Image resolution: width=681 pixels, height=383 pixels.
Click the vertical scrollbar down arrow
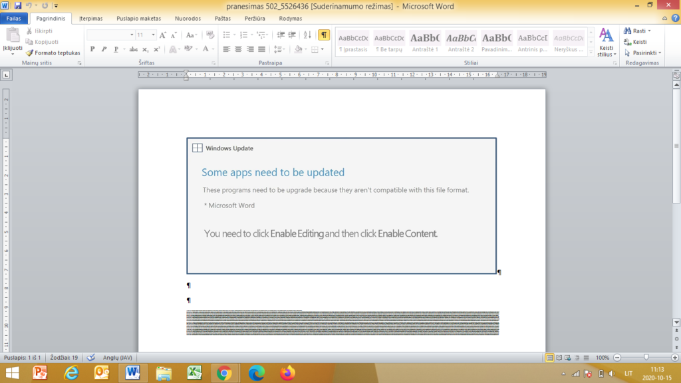click(x=676, y=322)
